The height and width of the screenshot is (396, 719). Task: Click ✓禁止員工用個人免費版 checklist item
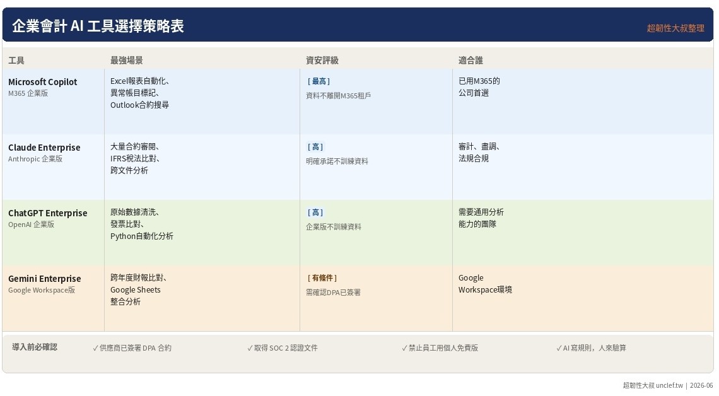pos(440,348)
